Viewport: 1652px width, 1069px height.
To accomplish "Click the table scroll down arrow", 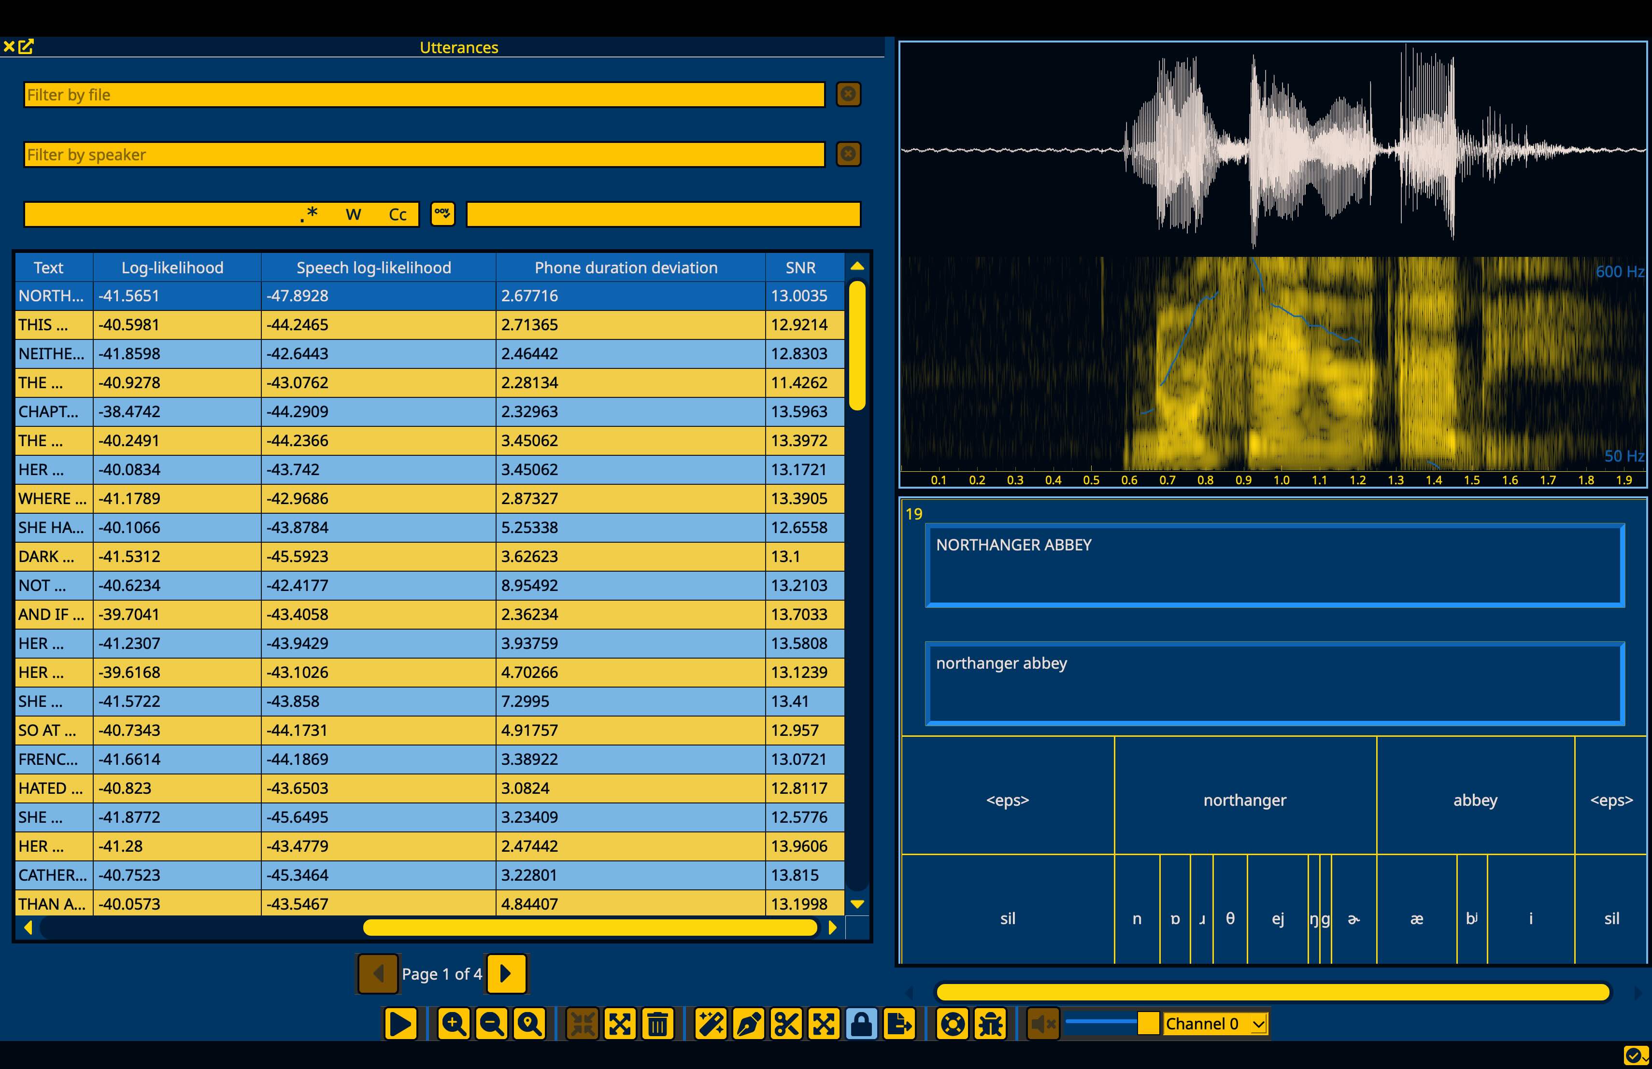I will point(857,904).
